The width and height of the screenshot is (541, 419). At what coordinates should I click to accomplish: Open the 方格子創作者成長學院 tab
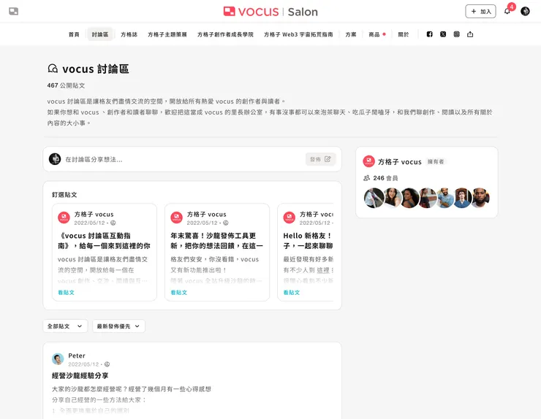tap(225, 34)
